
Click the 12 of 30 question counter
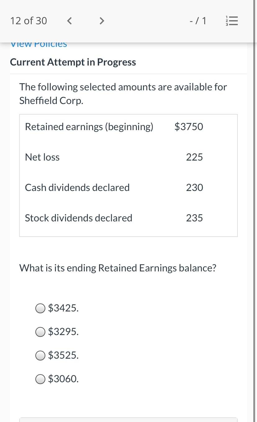(29, 21)
